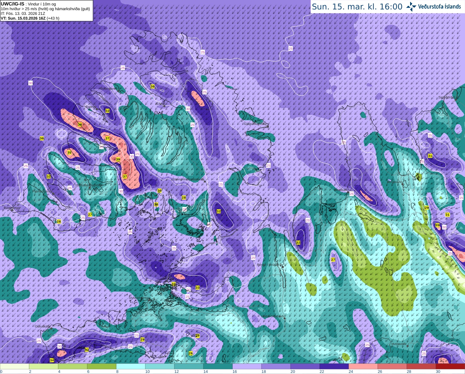
Task: Click the Bergstaðir station label
Action: pos(395,182)
